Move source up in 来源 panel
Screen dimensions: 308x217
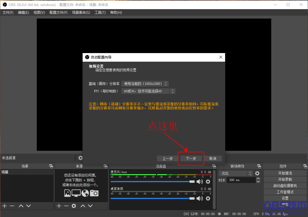83,206
